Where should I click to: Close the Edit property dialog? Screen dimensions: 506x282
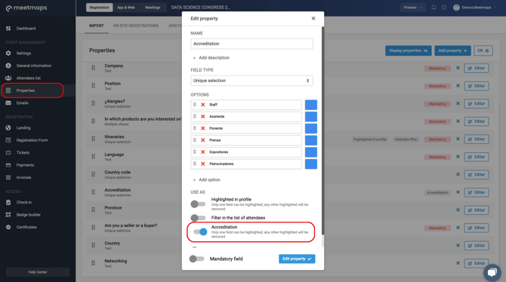[313, 18]
